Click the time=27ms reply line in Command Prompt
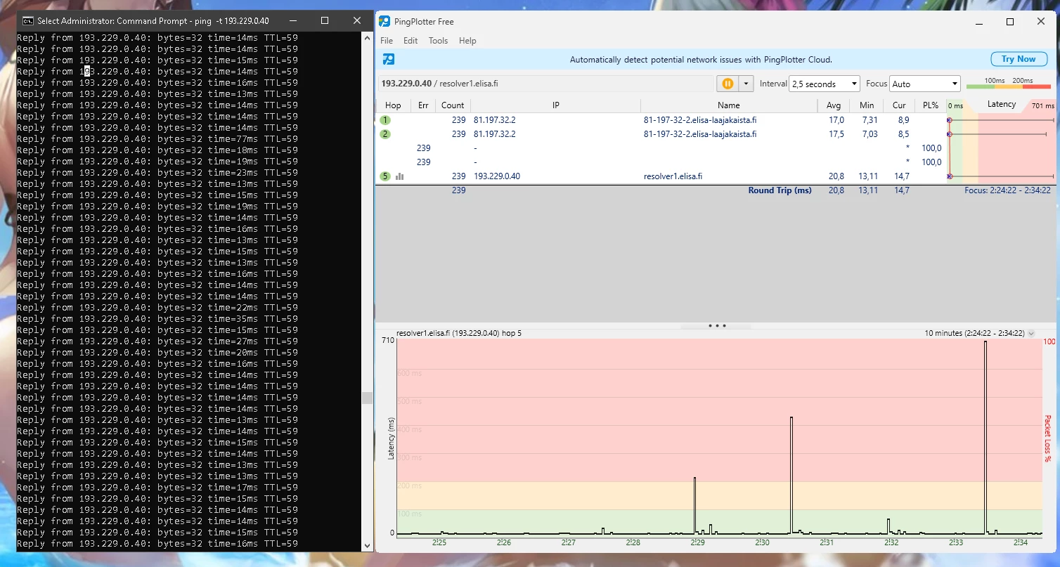The height and width of the screenshot is (567, 1060). point(157,341)
